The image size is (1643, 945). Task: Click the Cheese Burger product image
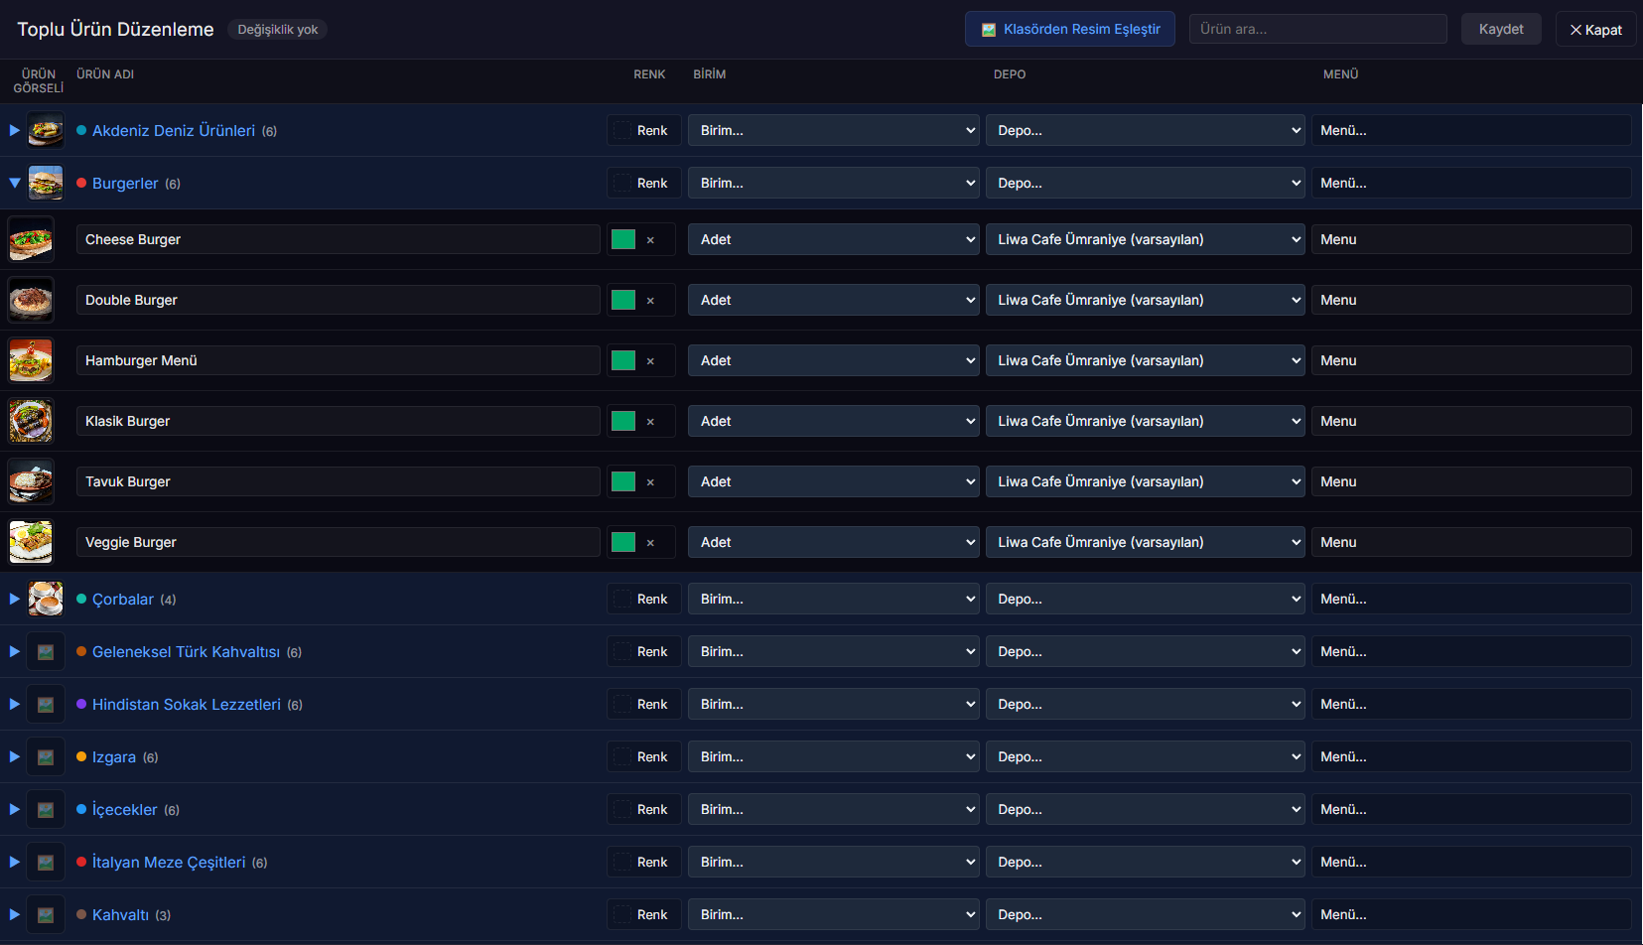[31, 240]
